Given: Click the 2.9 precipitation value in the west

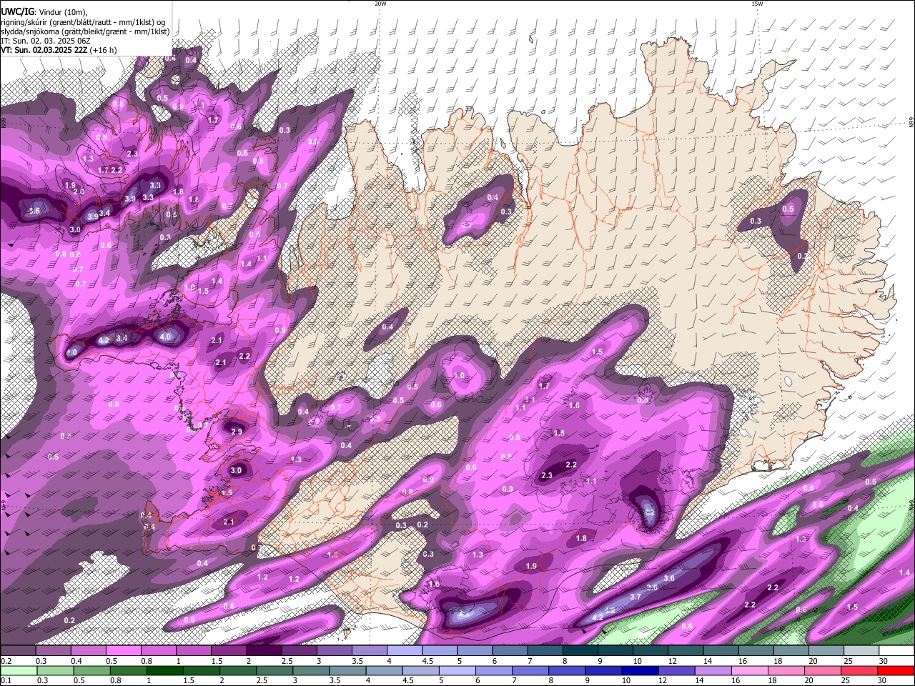Looking at the screenshot, I should (237, 432).
